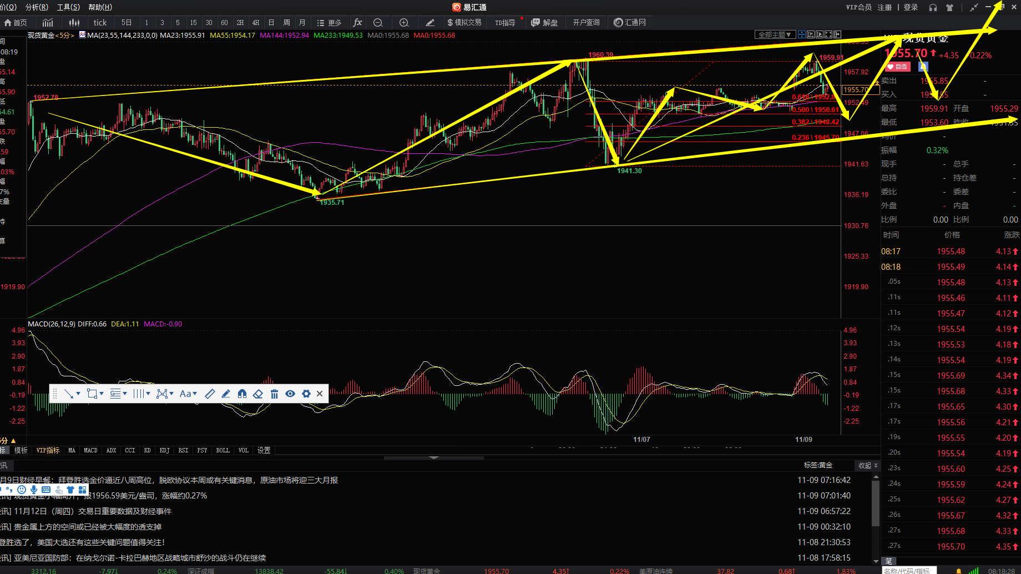
Task: Toggle drawings visibility eye icon
Action: pyautogui.click(x=290, y=394)
